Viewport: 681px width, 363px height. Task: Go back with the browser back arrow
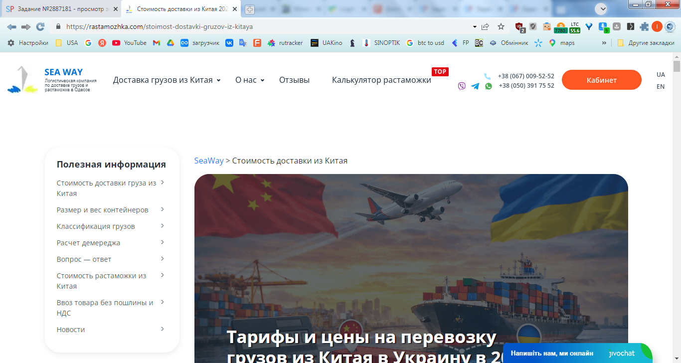[x=11, y=26]
